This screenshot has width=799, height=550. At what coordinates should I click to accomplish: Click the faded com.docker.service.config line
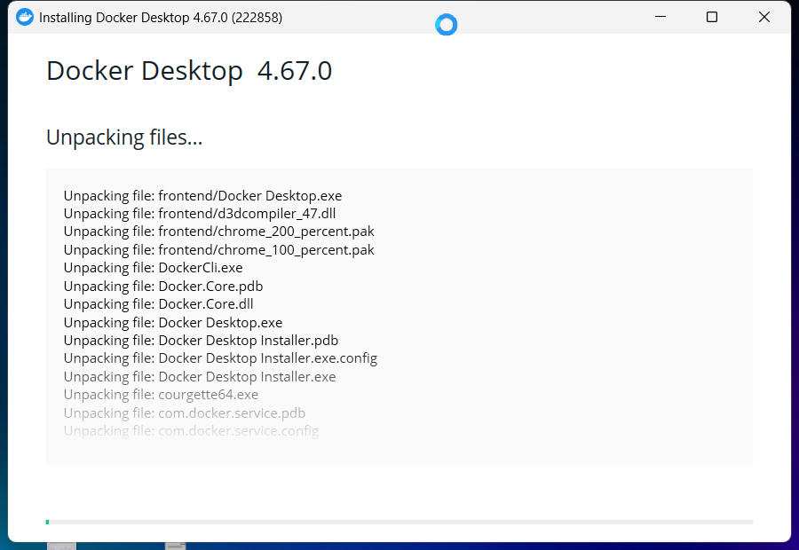tap(191, 431)
